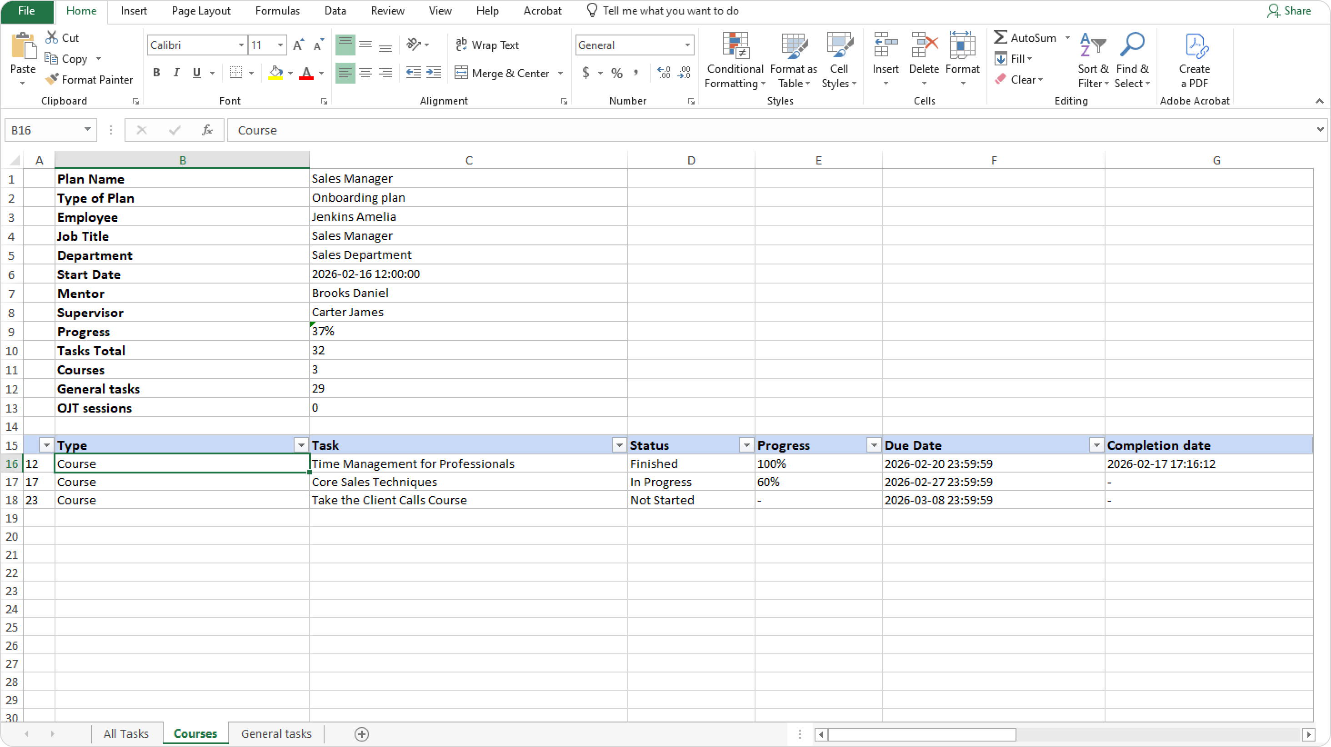This screenshot has width=1331, height=747.
Task: Click the Insert Function fx icon
Action: coord(207,130)
